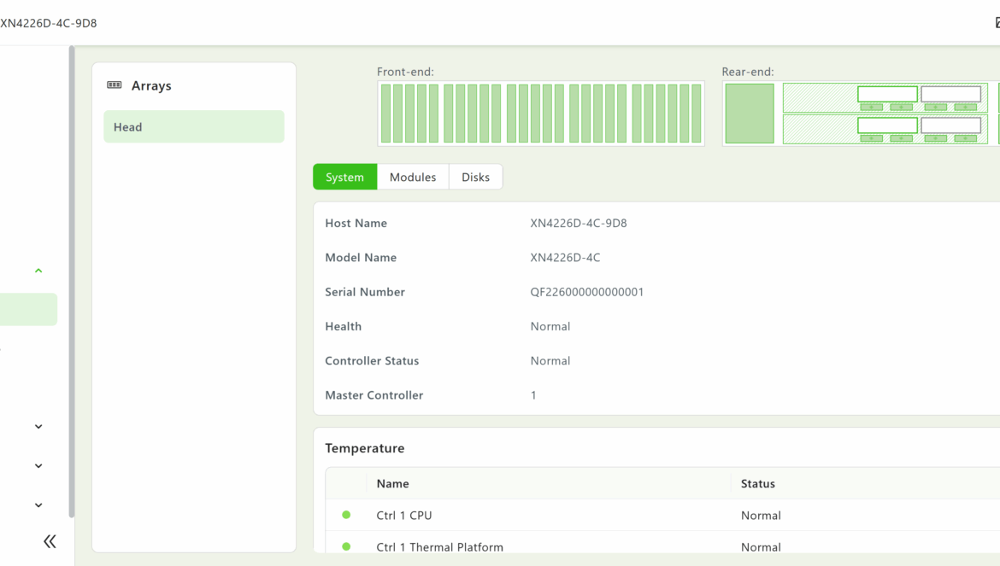Switch to the Modules tab
Image resolution: width=1000 pixels, height=566 pixels.
pyautogui.click(x=413, y=177)
